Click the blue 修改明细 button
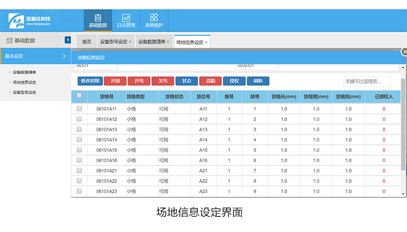Screen dimensions: 407x232 click(x=90, y=81)
